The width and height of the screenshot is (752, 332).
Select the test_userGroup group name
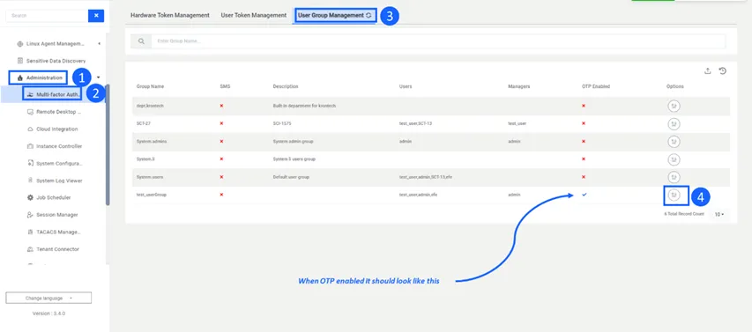pyautogui.click(x=152, y=195)
